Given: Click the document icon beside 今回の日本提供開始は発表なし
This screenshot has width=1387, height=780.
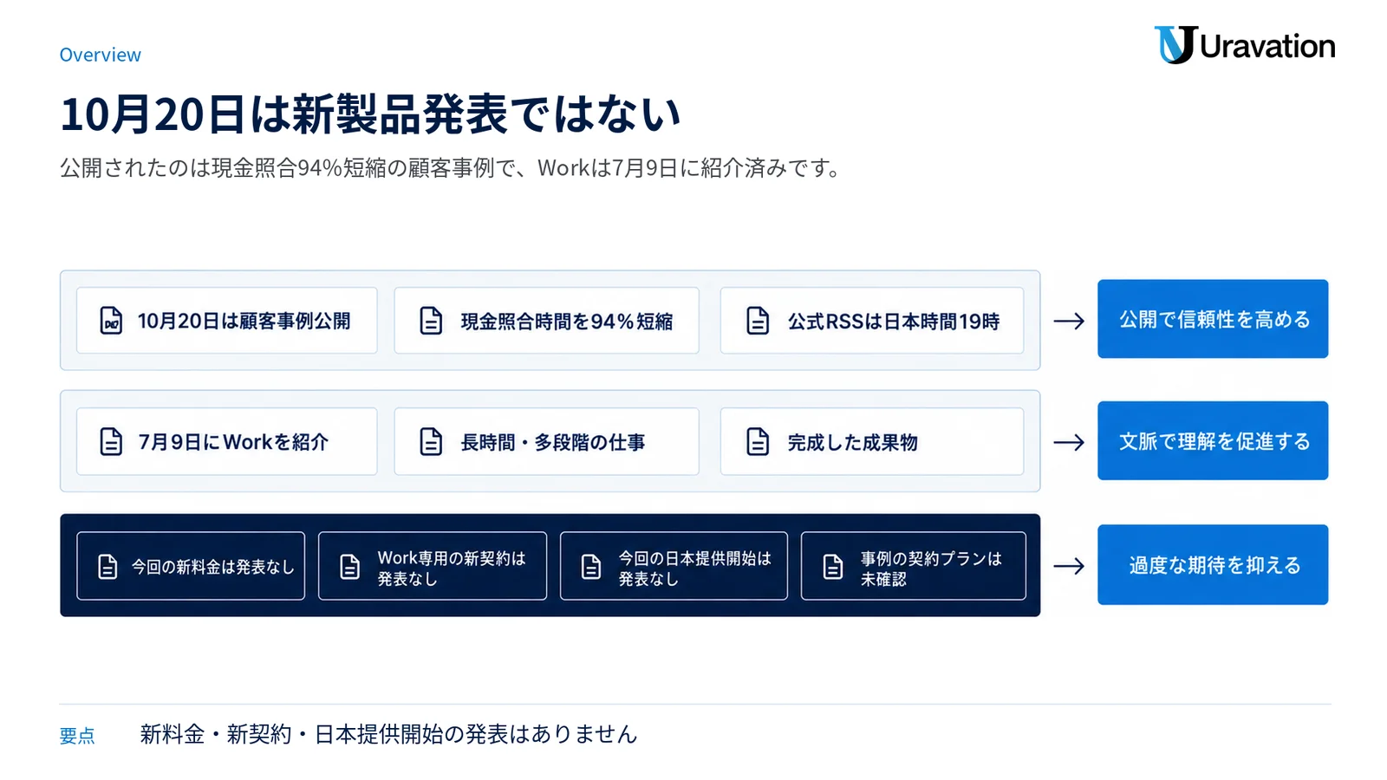Looking at the screenshot, I should click(x=591, y=567).
